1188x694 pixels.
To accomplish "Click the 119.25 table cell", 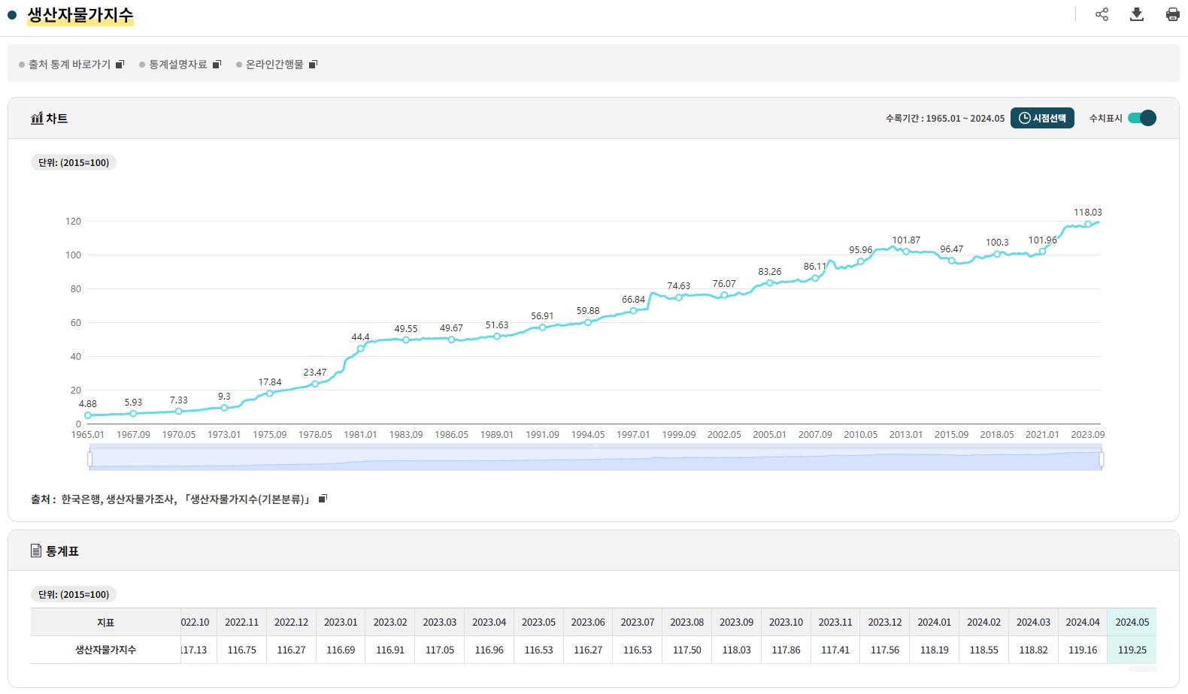I will (x=1132, y=650).
